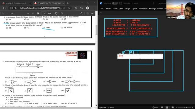
Task: Switch to the Insert ribbon tab
Action: (x=115, y=9)
